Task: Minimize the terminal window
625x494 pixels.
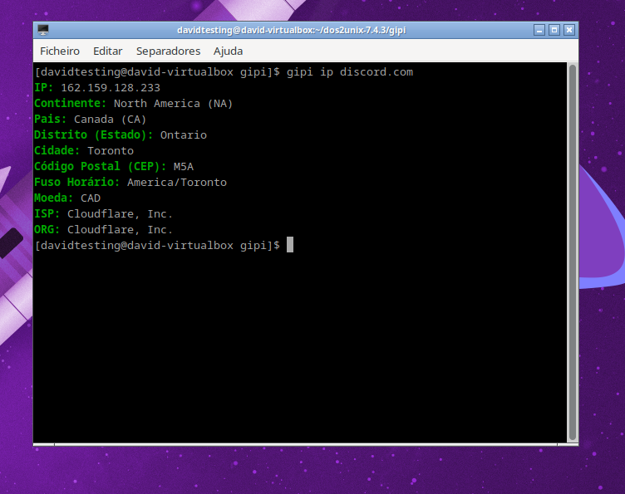Action: [539, 30]
